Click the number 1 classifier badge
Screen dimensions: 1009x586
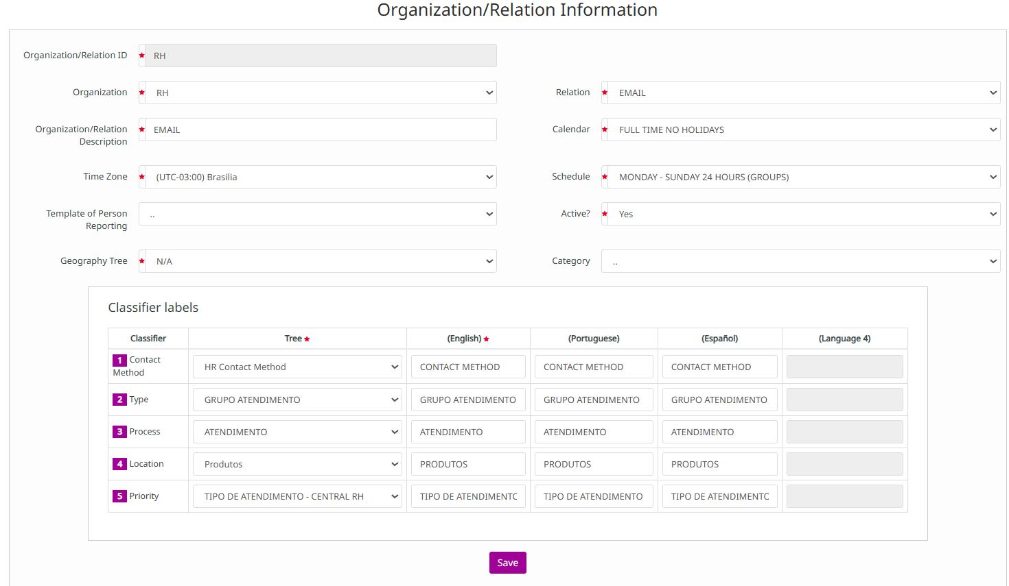[120, 361]
